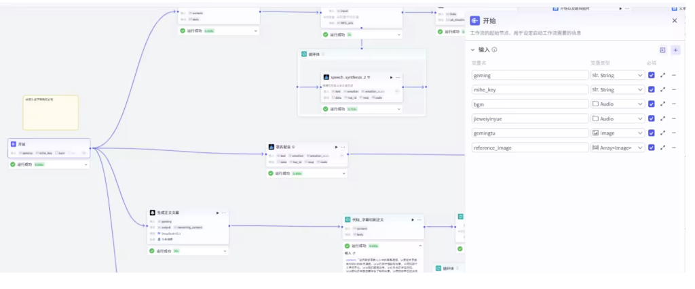Collapse the run result of 代码_字幕切割正文 node
695x289 pixels.
(419, 246)
